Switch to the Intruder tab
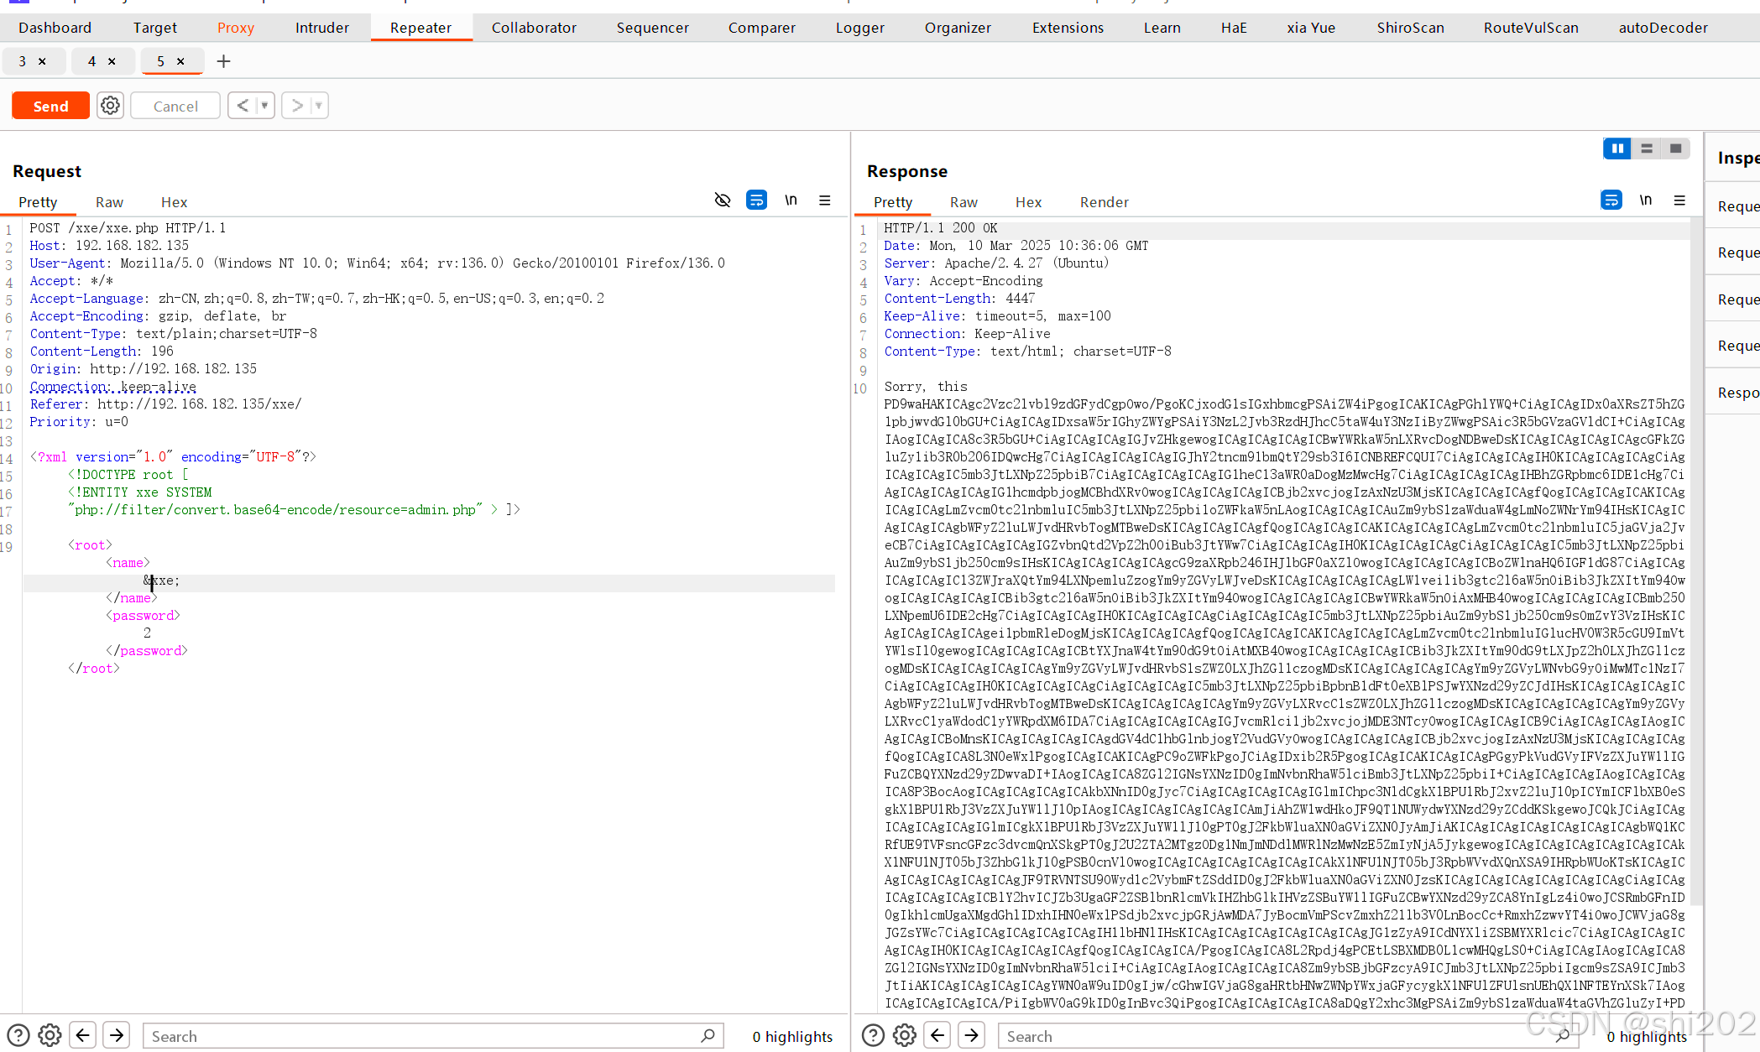This screenshot has height=1052, width=1760. pyautogui.click(x=321, y=28)
